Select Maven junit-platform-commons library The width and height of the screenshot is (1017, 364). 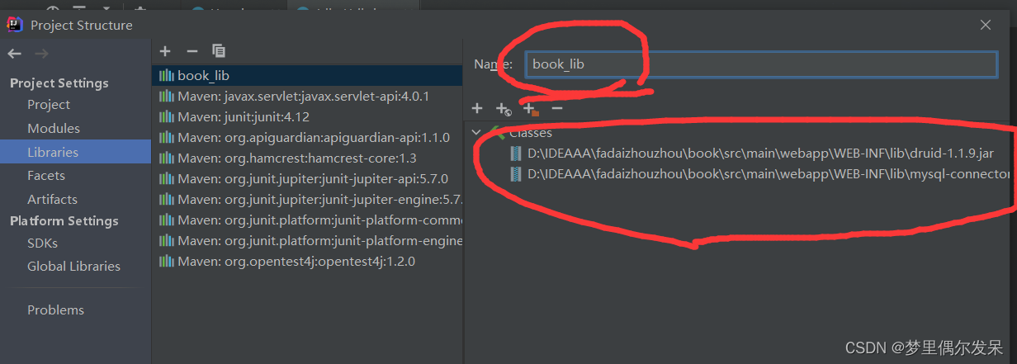pos(307,220)
